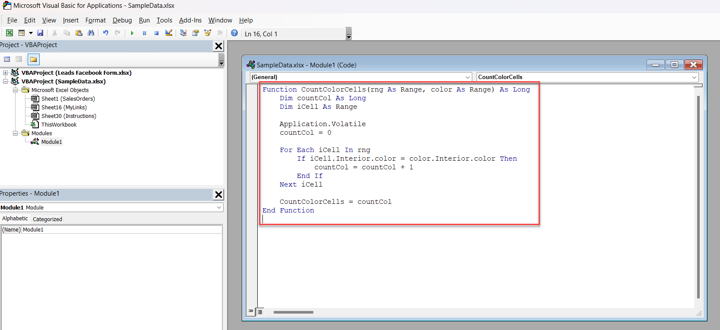Switch to Procedure View at code window bottom
This screenshot has height=330, width=720.
coord(251,311)
